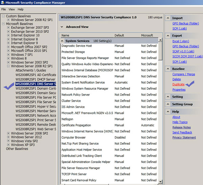Toggle the Setting Group section chevron
This screenshot has width=203, height=185.
click(168, 104)
